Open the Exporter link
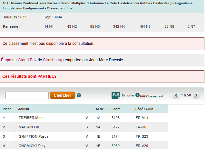207x149 pixels. tap(128, 95)
